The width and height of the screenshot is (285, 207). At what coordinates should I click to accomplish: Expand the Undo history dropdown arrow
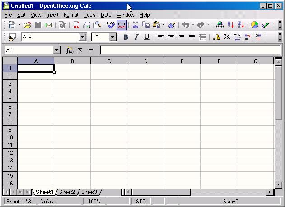coord(193,25)
